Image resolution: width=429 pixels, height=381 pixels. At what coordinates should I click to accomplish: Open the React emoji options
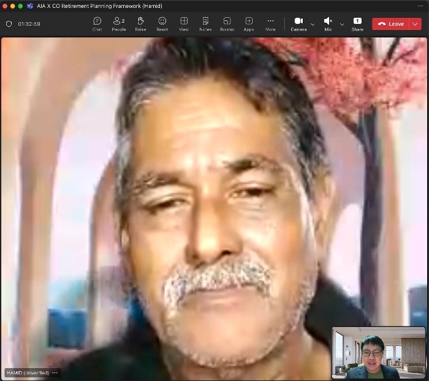[x=162, y=24]
